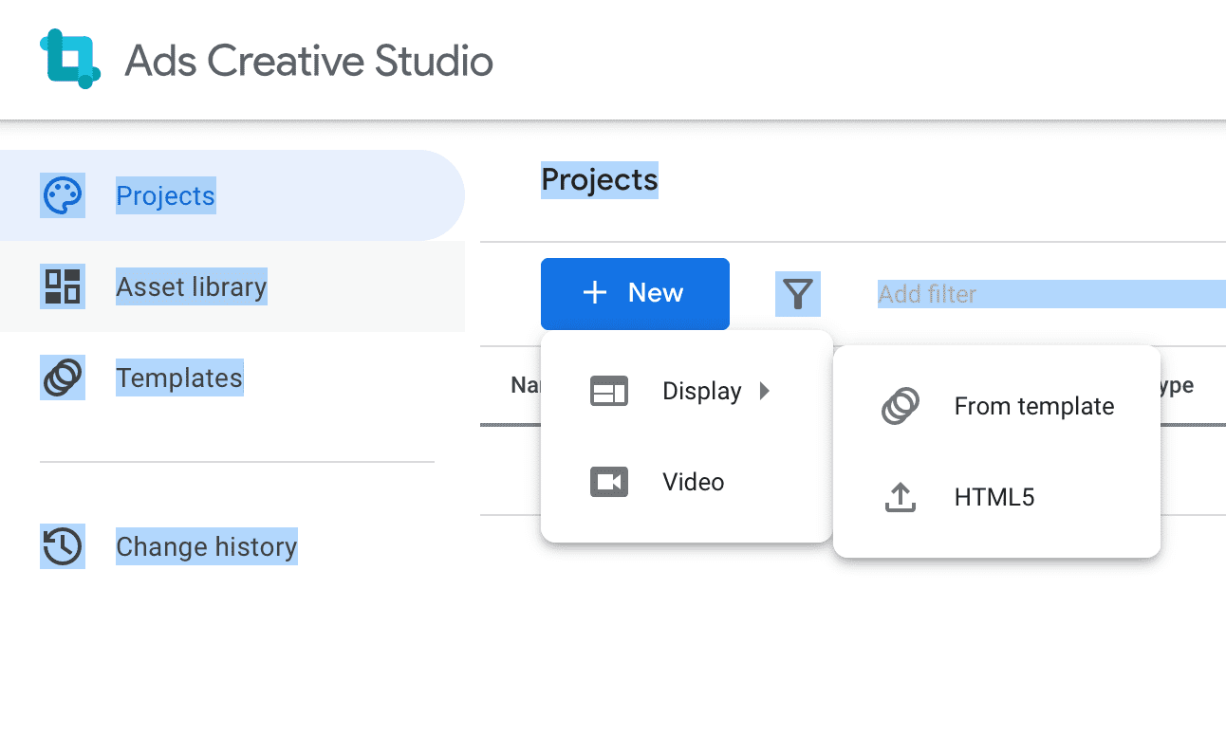1226x755 pixels.
Task: Click the Projects palette icon in sidebar
Action: click(63, 195)
